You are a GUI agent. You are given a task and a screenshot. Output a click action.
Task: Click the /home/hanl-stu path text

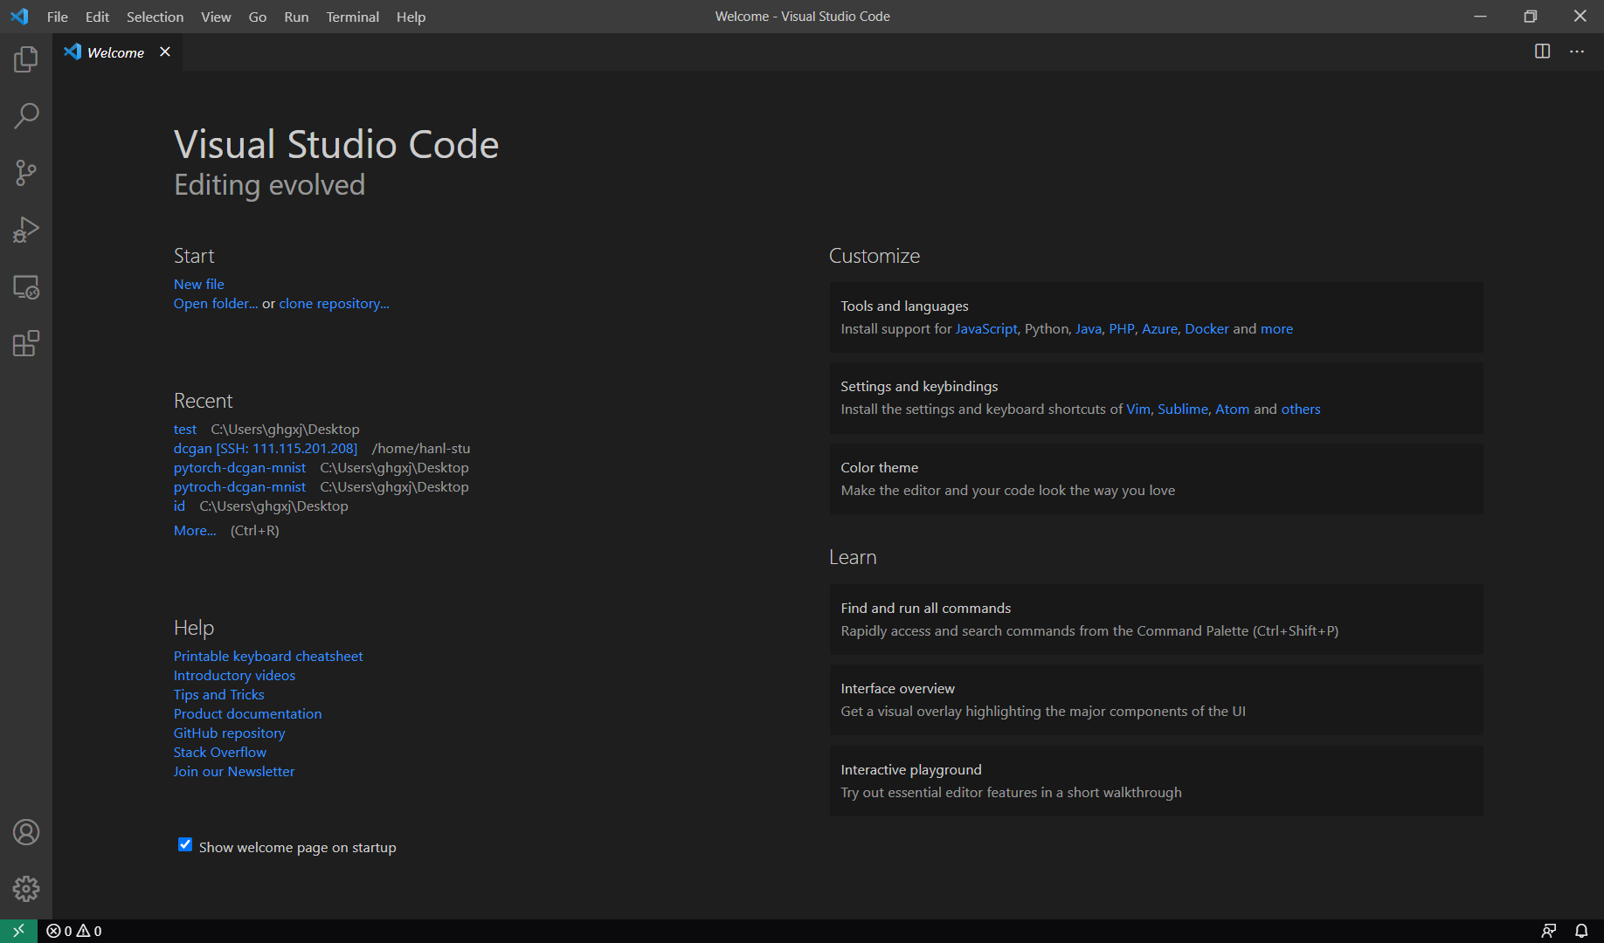[x=421, y=449]
